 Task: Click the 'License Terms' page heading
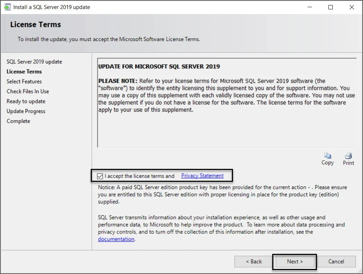point(35,24)
